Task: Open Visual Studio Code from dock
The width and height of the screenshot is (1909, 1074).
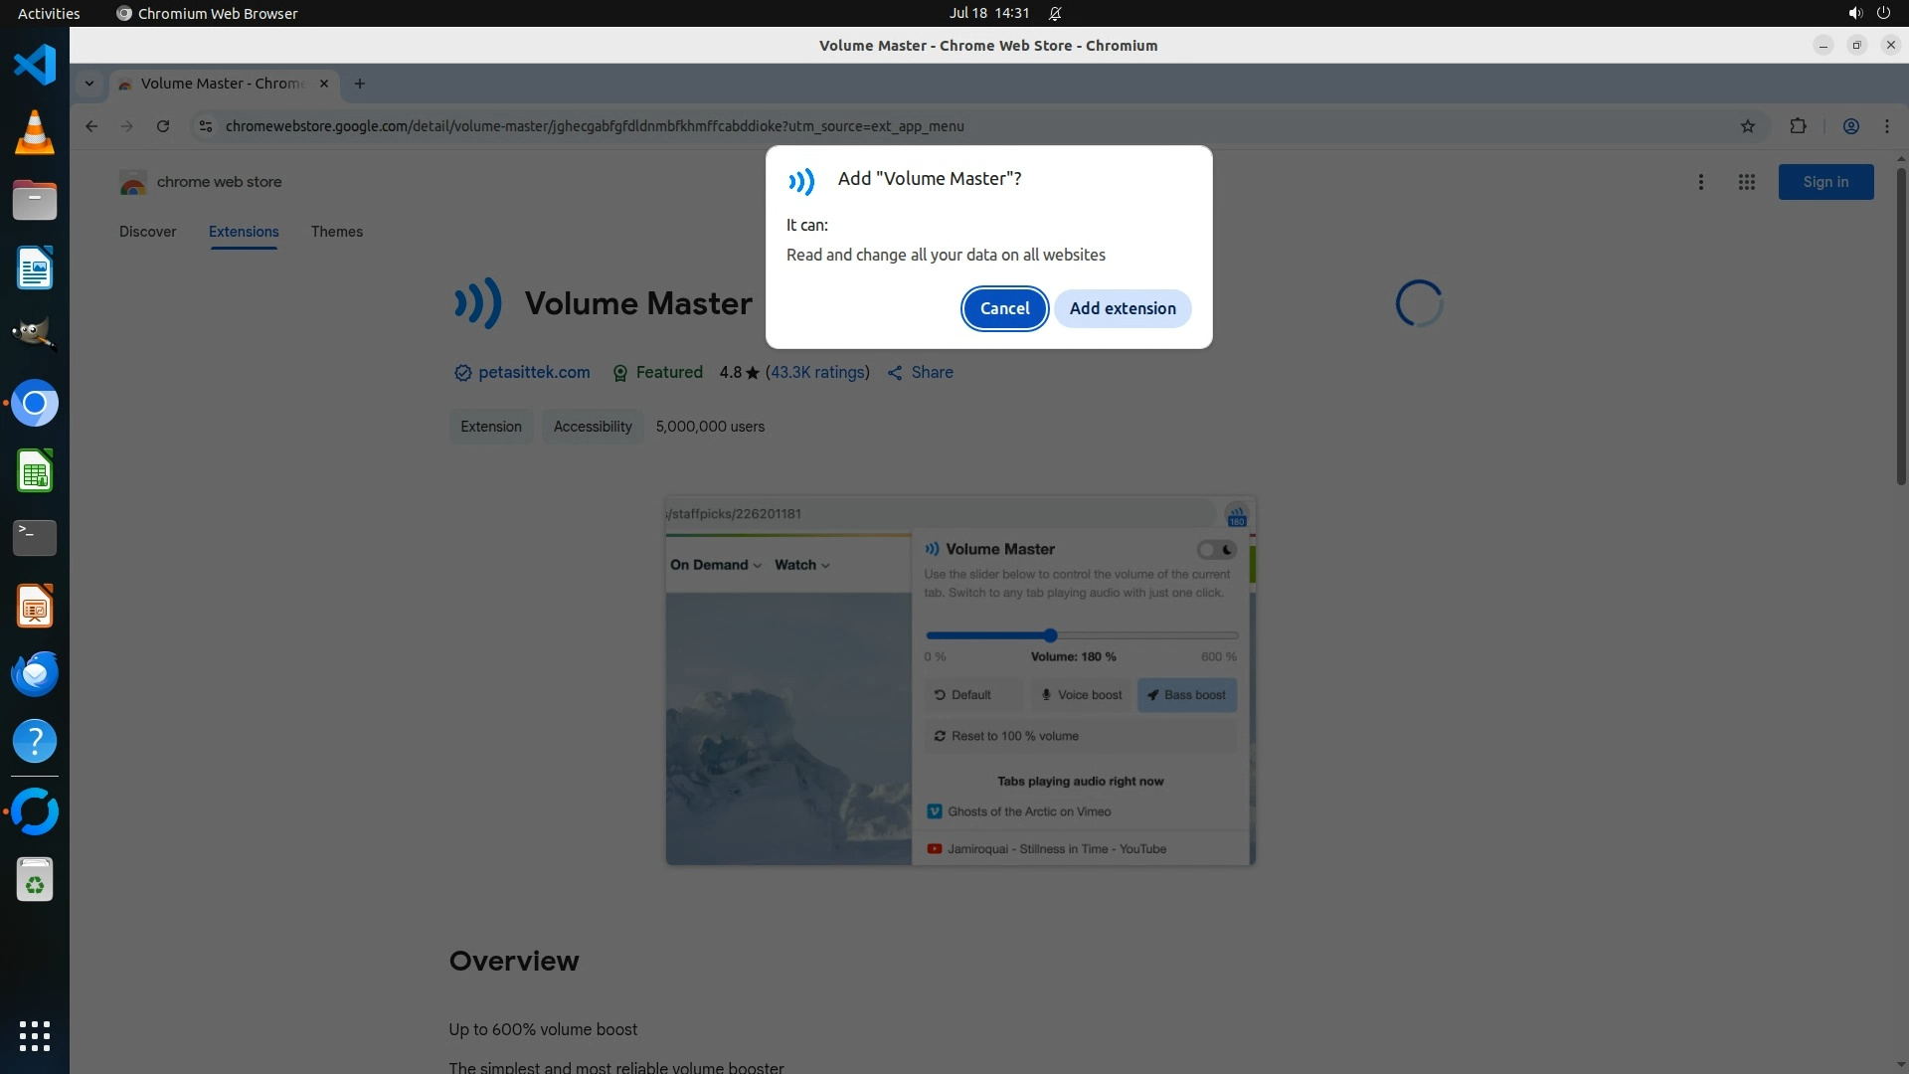Action: (35, 66)
